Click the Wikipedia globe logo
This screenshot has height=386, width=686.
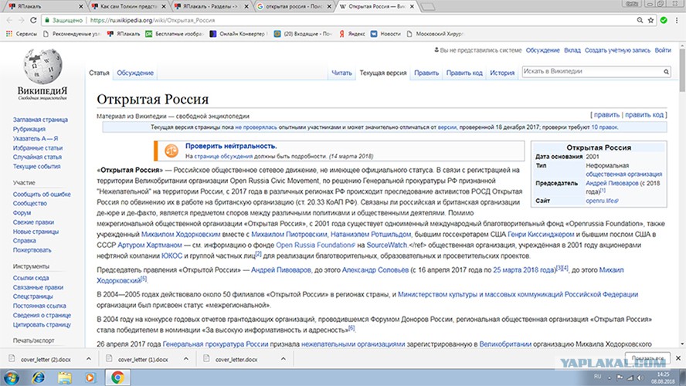point(42,66)
